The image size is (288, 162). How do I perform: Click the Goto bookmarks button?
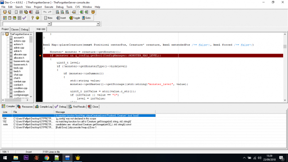click(x=86, y=18)
